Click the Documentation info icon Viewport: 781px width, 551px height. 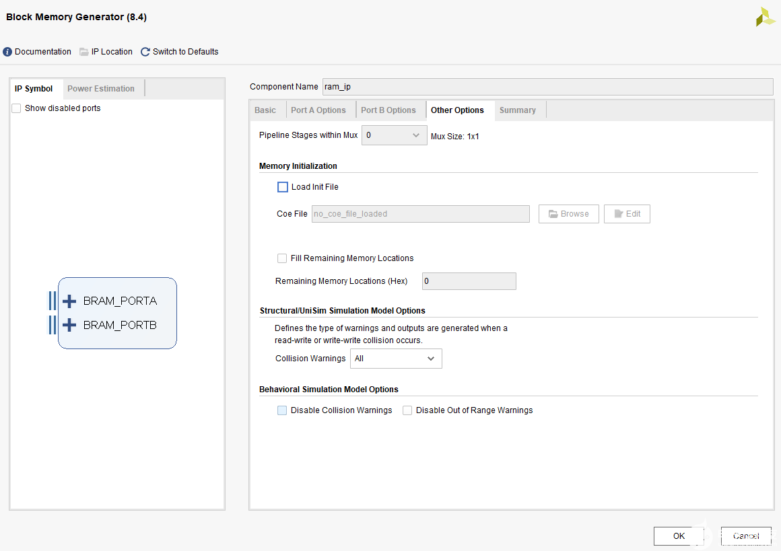[x=7, y=52]
